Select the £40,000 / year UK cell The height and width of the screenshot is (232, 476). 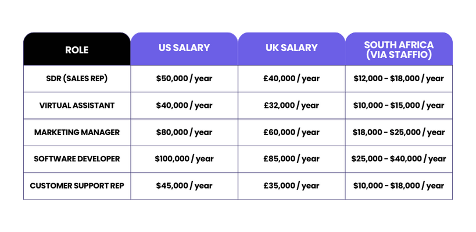pos(291,78)
